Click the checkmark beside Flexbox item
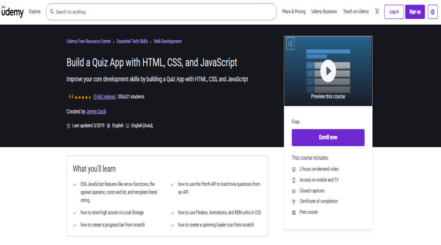Image resolution: width=441 pixels, height=245 pixels. coord(172,213)
